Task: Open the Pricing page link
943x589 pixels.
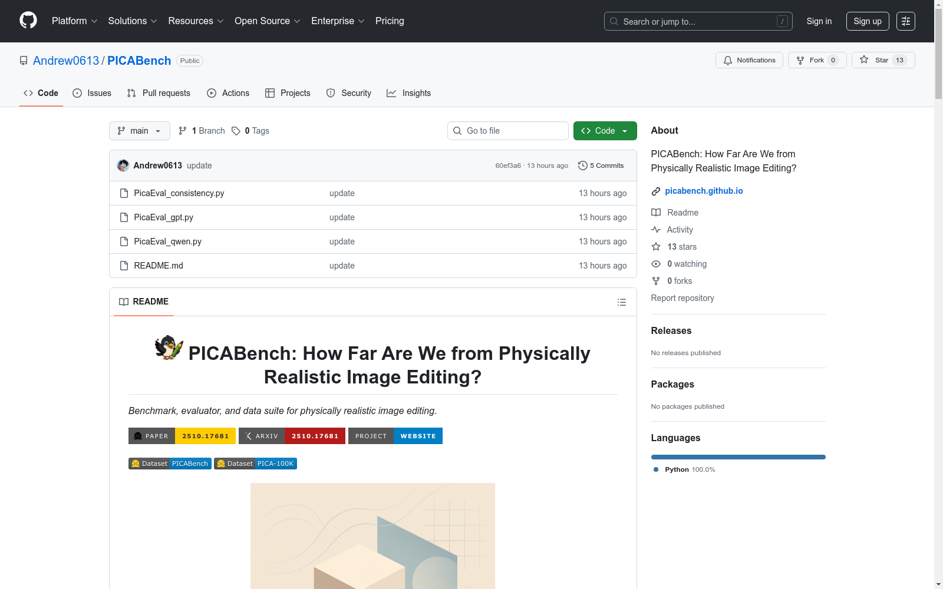Action: pyautogui.click(x=390, y=21)
